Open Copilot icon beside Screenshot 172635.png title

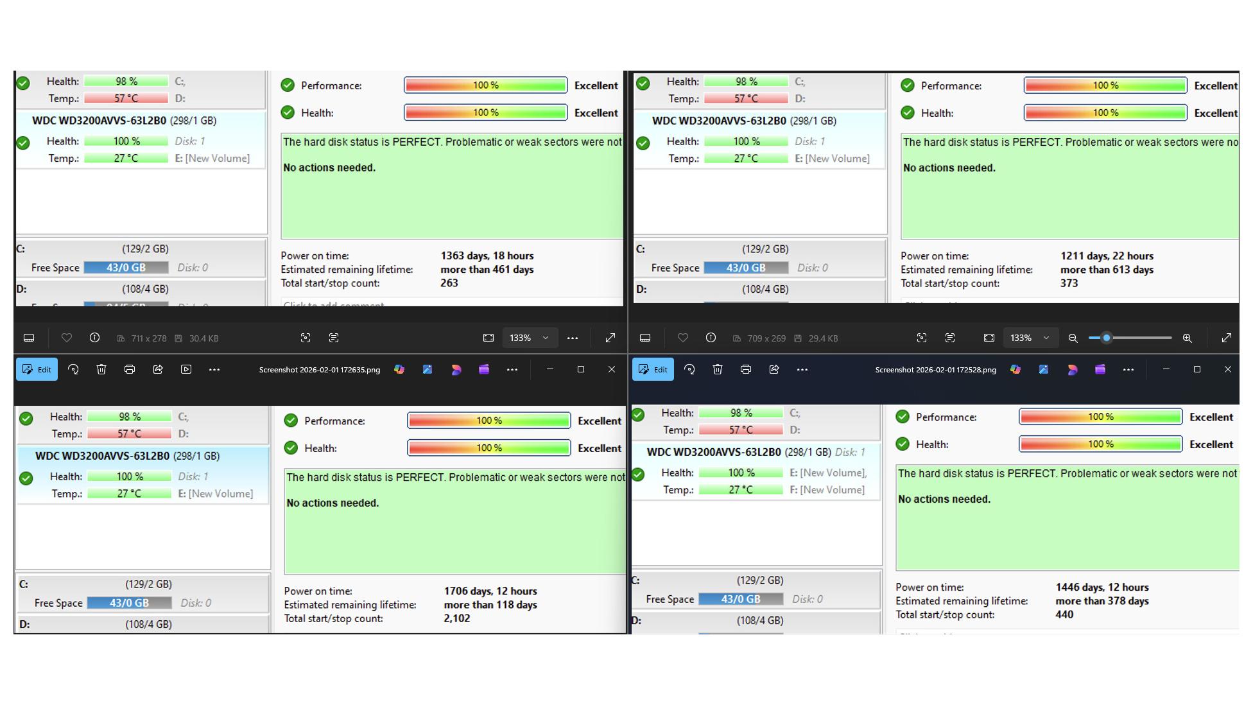[399, 369]
